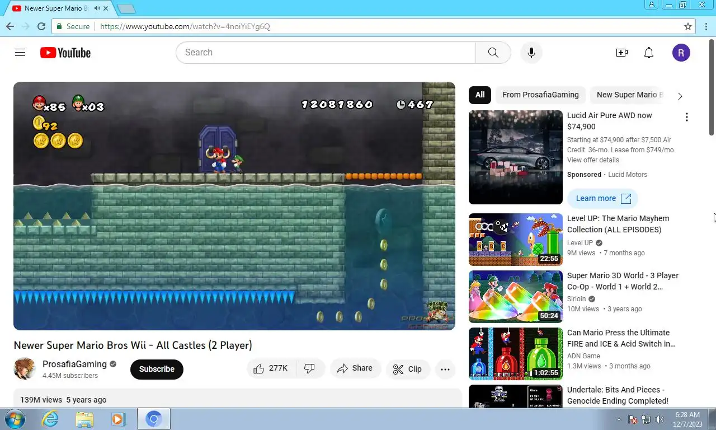Go back with browser back arrow
The height and width of the screenshot is (430, 716).
pos(10,26)
